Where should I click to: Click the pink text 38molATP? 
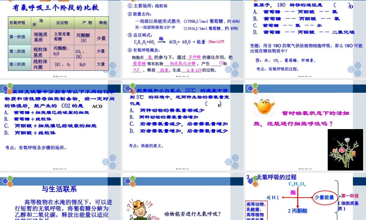[216, 41]
